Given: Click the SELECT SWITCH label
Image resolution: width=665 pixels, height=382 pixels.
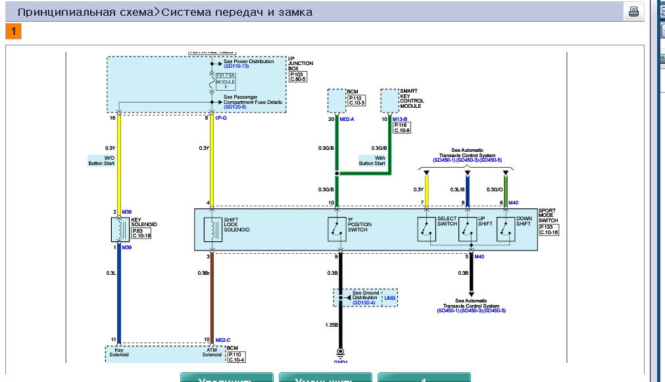Looking at the screenshot, I should coord(447,222).
